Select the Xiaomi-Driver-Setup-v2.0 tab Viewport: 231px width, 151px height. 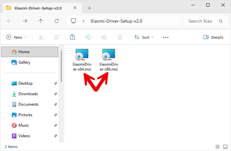click(x=43, y=8)
